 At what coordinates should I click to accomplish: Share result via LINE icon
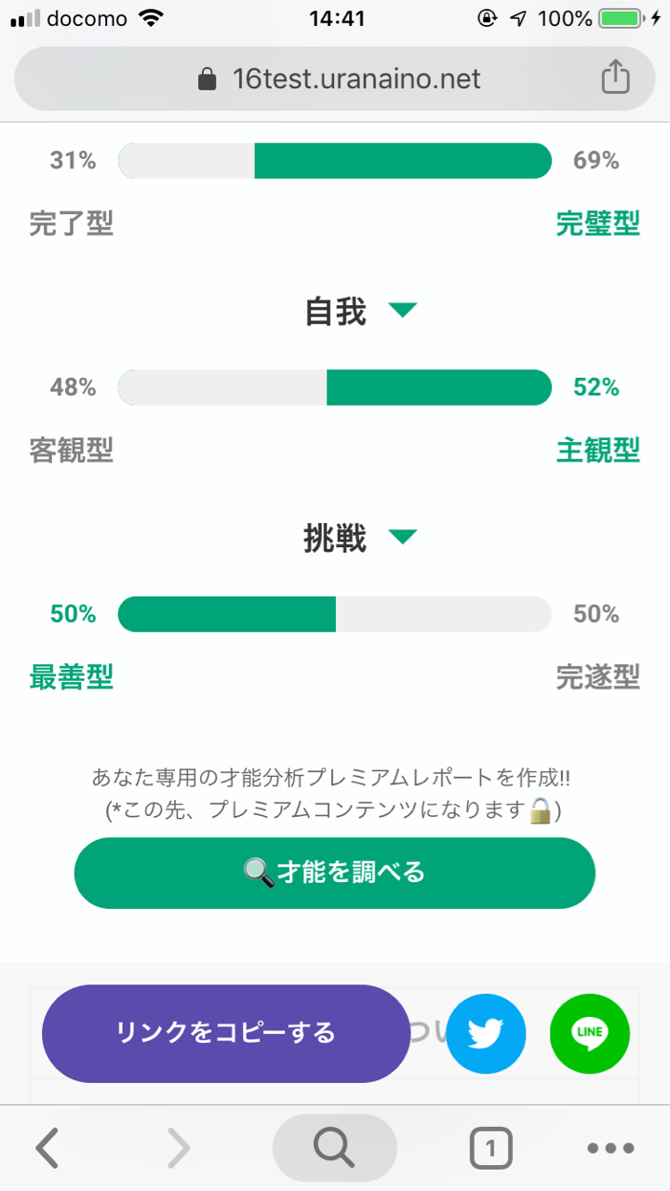(589, 1034)
